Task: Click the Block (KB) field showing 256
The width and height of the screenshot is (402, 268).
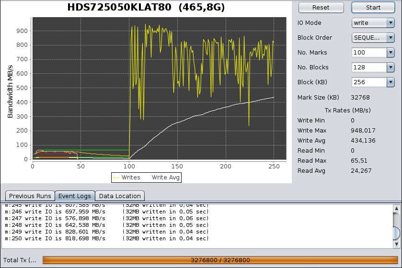Action: [x=369, y=82]
